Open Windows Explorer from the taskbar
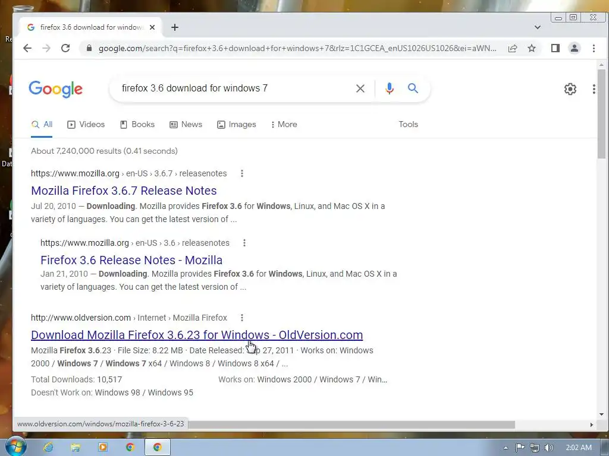 click(76, 447)
